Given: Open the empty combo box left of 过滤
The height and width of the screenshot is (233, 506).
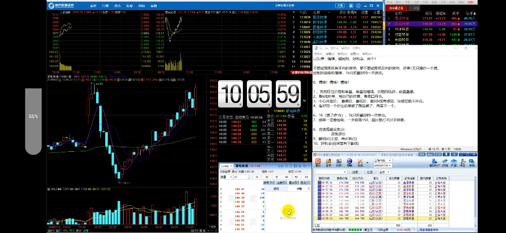Looking at the screenshot, I should coord(331,172).
